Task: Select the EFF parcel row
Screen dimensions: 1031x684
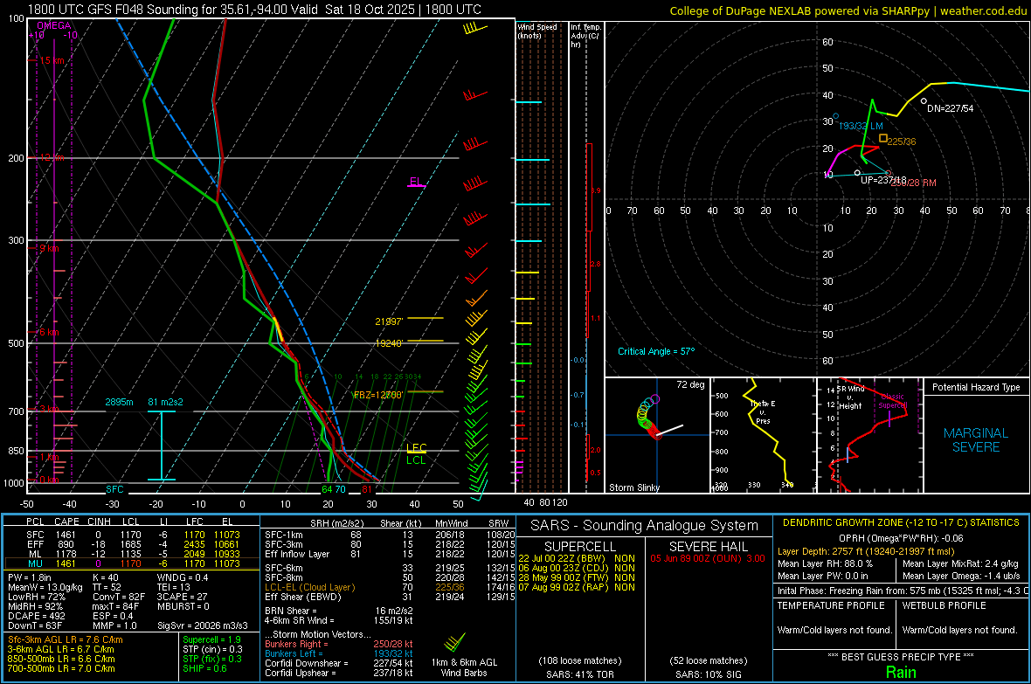Action: (133, 544)
